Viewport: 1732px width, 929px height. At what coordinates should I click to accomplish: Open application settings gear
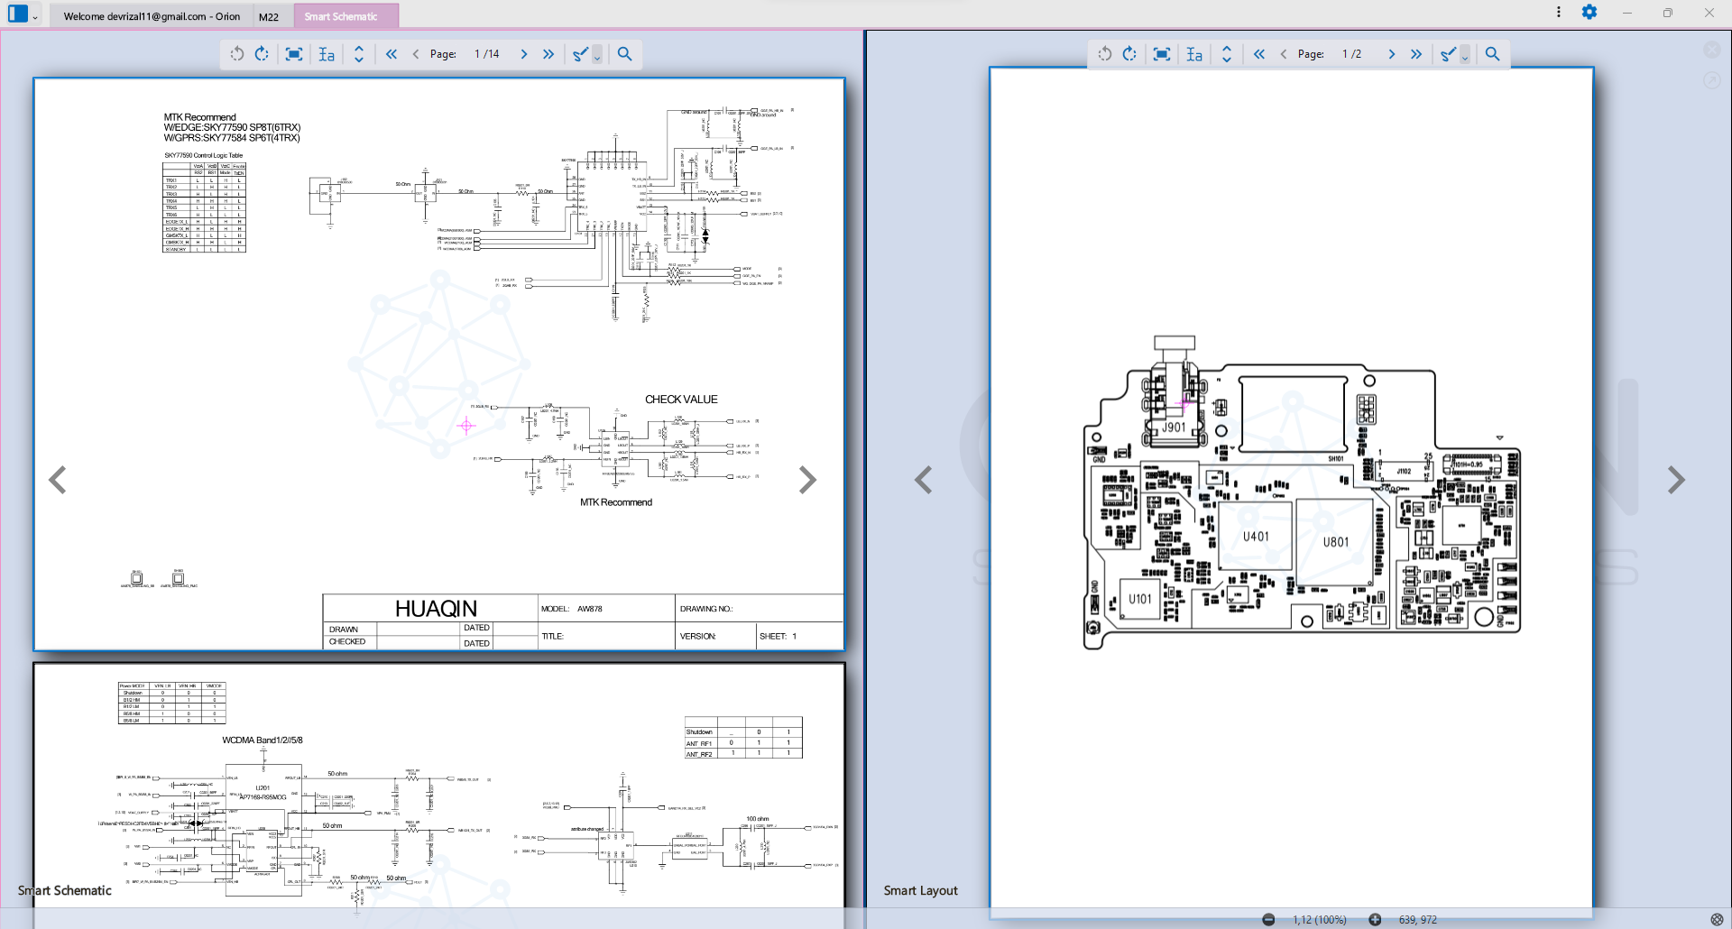click(x=1589, y=12)
